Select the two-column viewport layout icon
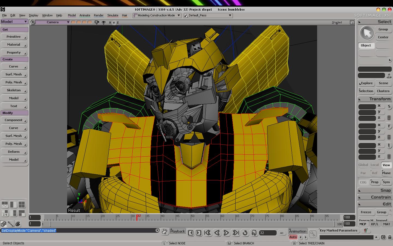This screenshot has width=393, height=246. coord(13,204)
